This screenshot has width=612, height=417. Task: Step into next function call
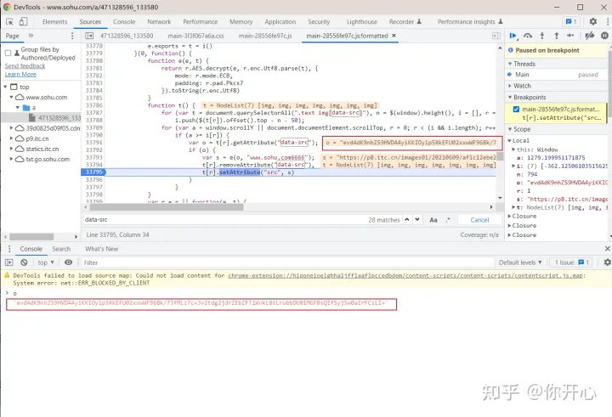pyautogui.click(x=541, y=37)
